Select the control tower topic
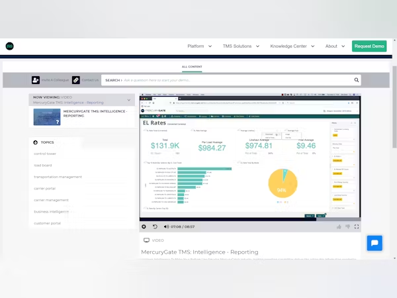Screen dimensions: 397x298 pos(45,154)
